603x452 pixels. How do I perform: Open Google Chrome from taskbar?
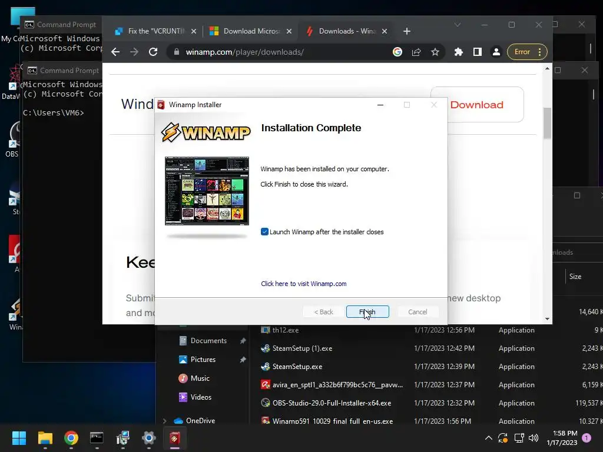pos(71,438)
